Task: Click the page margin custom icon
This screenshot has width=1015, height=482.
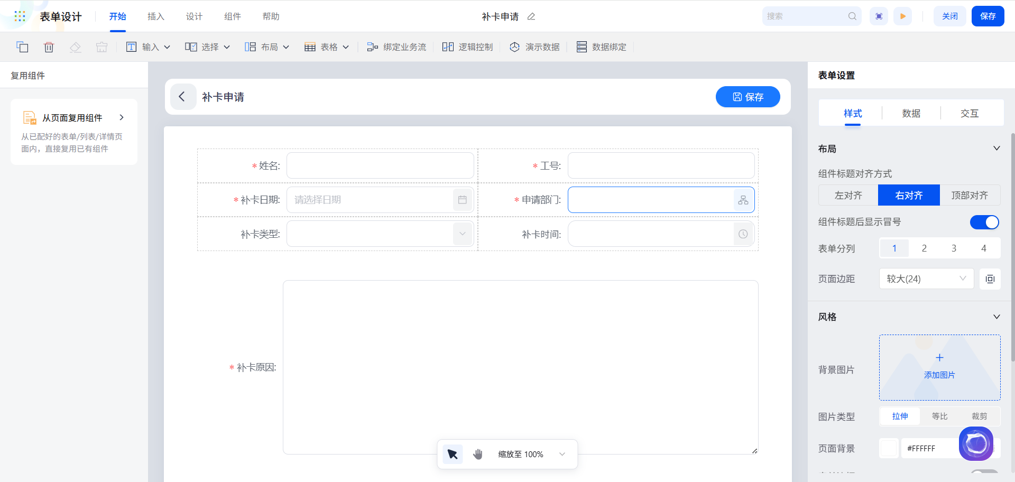Action: pos(990,279)
